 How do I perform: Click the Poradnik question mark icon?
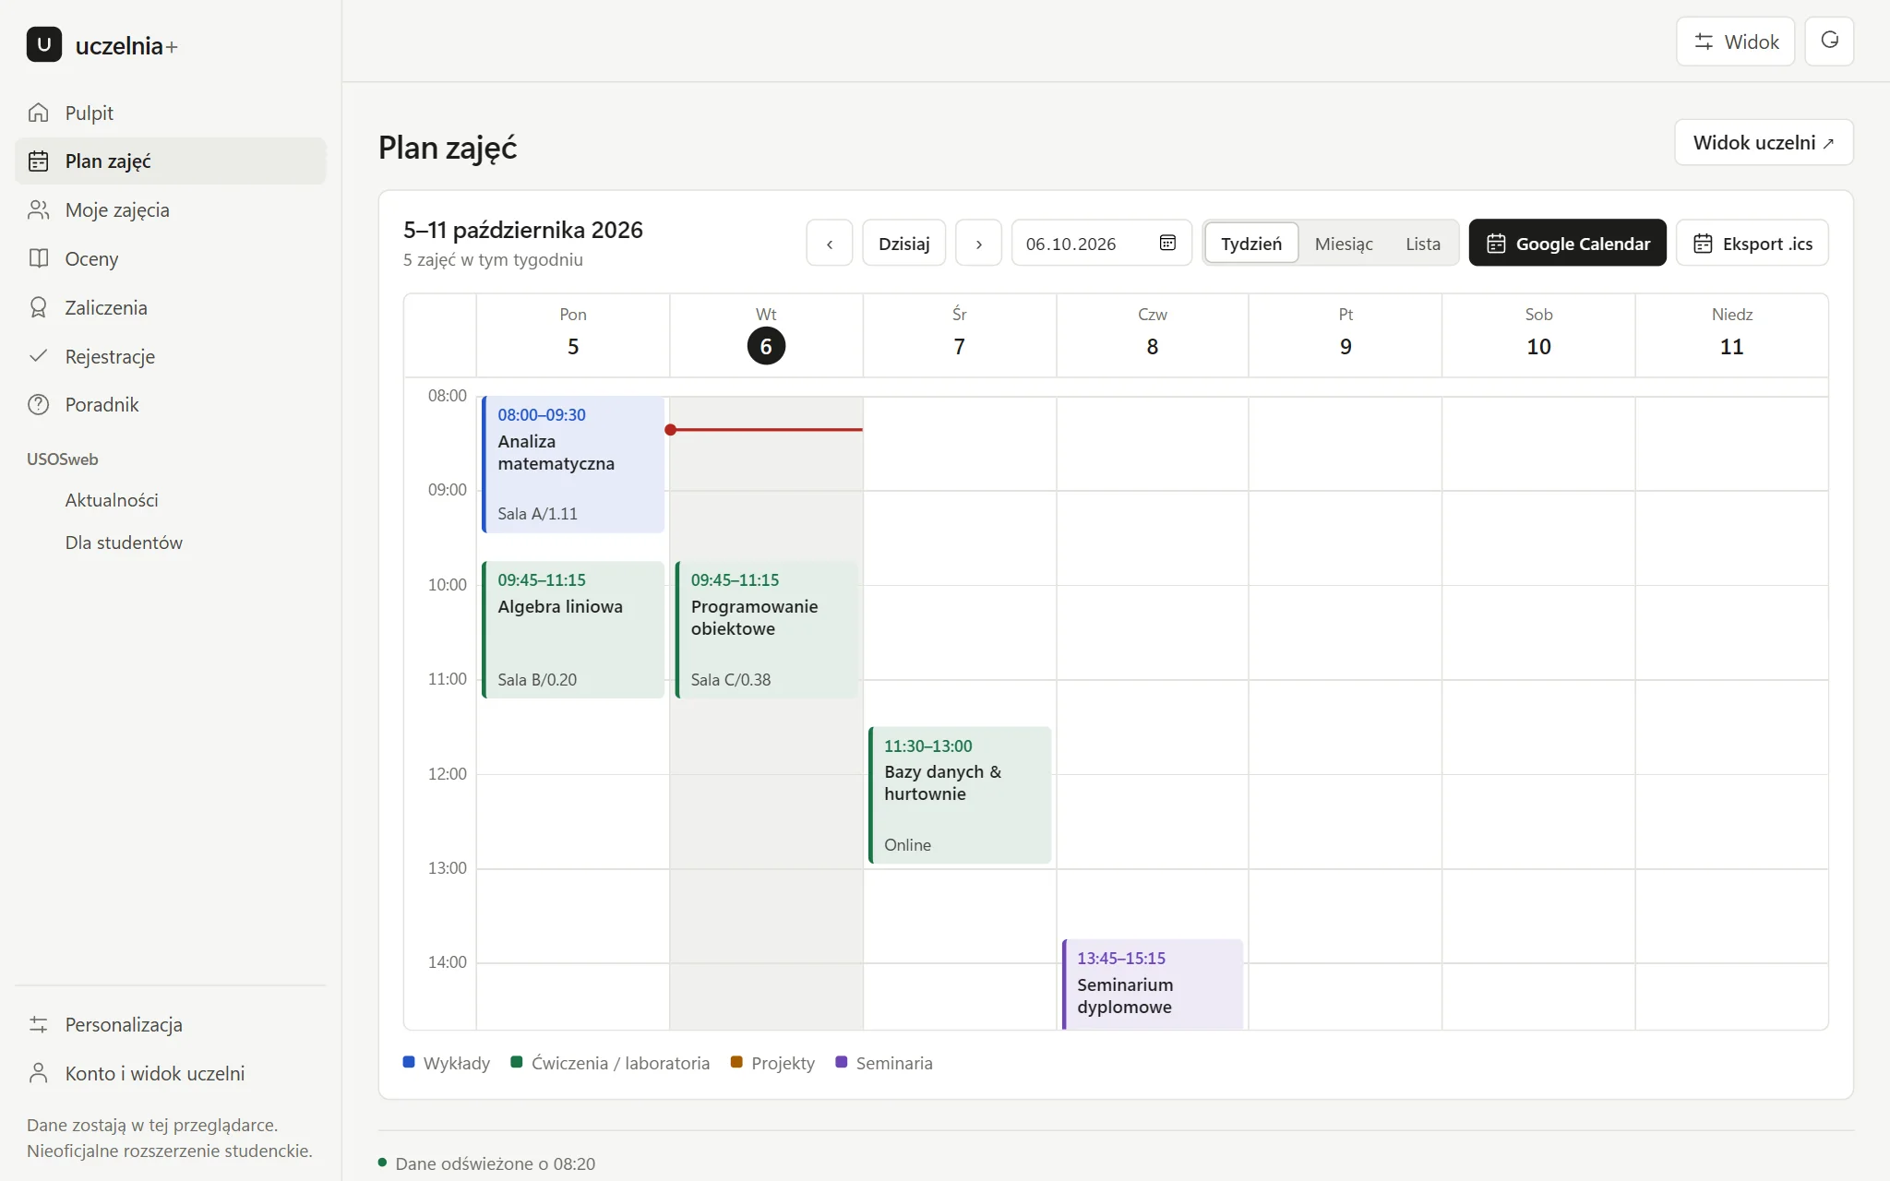tap(38, 405)
